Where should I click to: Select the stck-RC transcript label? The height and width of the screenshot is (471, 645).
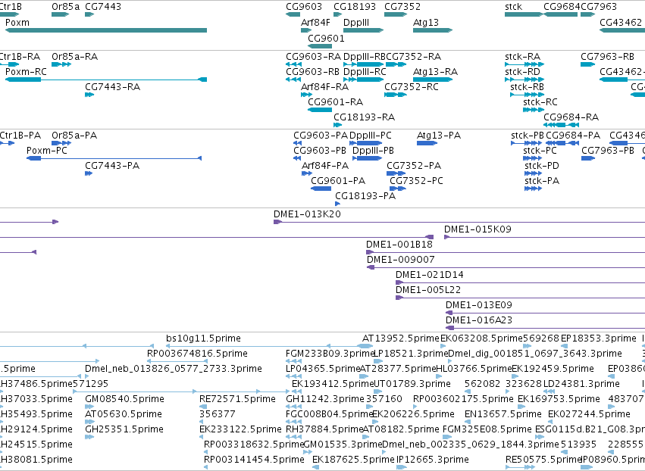coord(540,102)
